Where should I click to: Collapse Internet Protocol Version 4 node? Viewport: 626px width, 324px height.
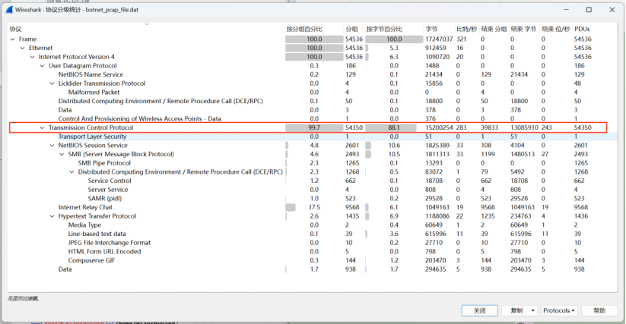tap(33, 57)
